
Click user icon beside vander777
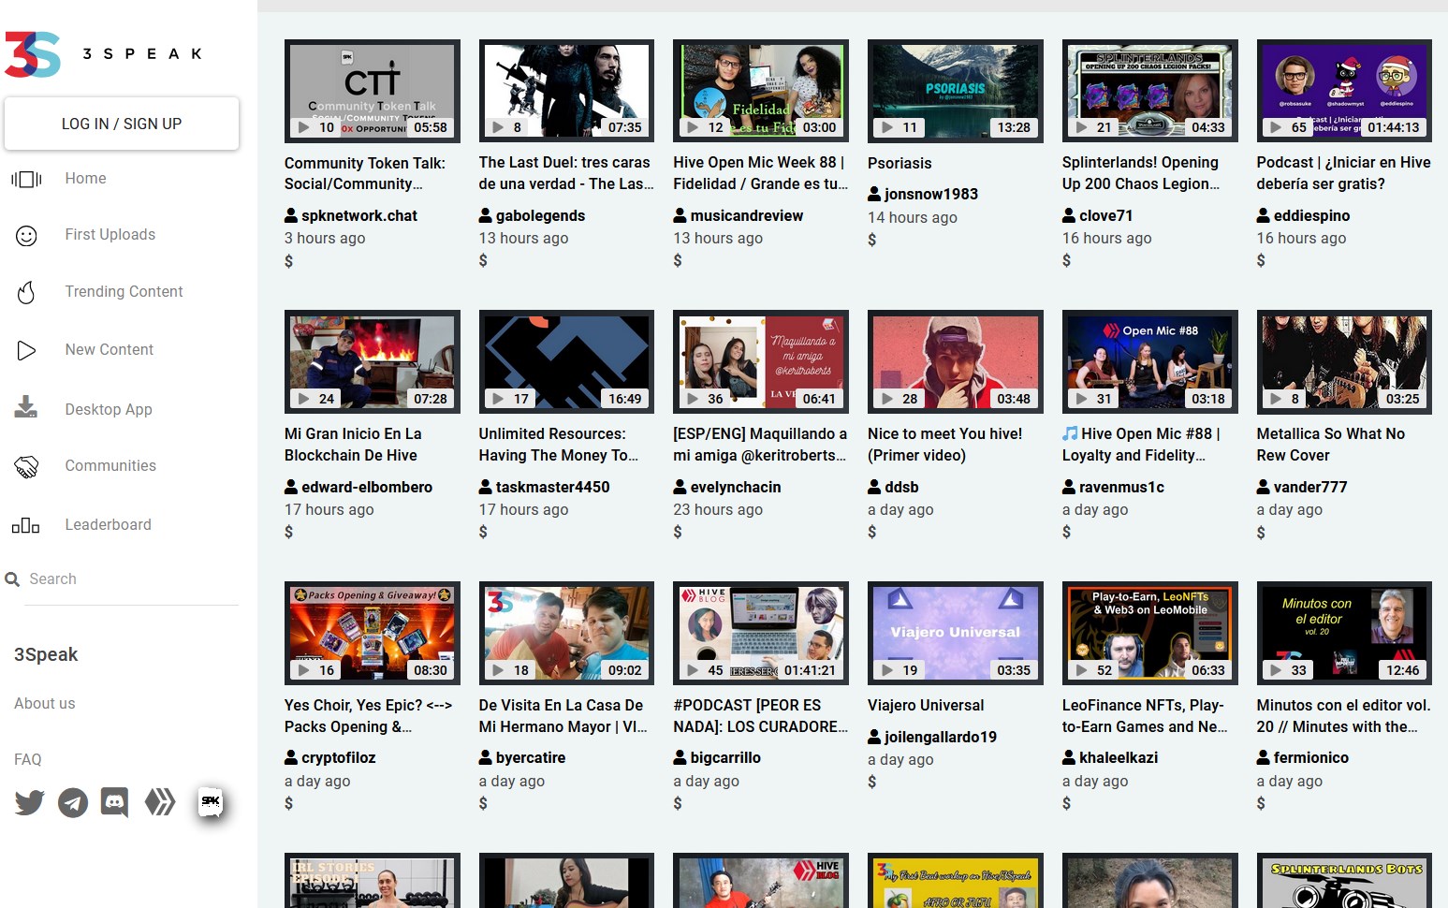[1264, 487]
